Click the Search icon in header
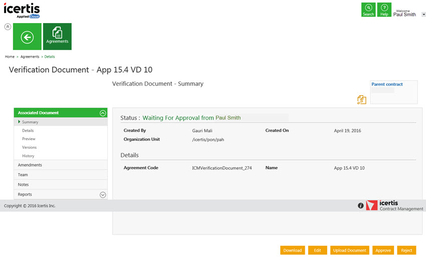The image size is (426, 260). pyautogui.click(x=368, y=10)
